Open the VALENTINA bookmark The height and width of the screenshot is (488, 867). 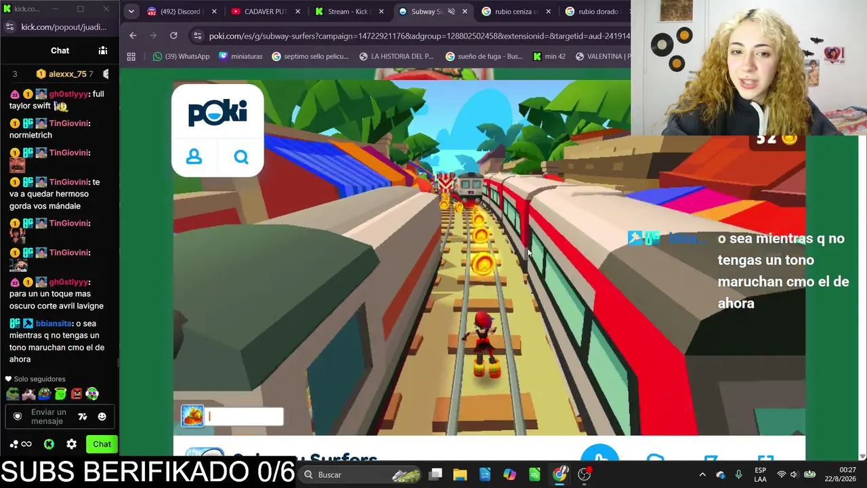pos(602,56)
